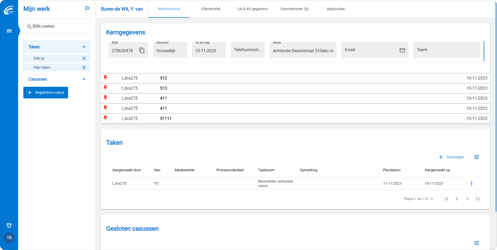This screenshot has height=250, width=497.
Task: Click 1e AO-dag value 10-11-2023
Action: [206, 51]
